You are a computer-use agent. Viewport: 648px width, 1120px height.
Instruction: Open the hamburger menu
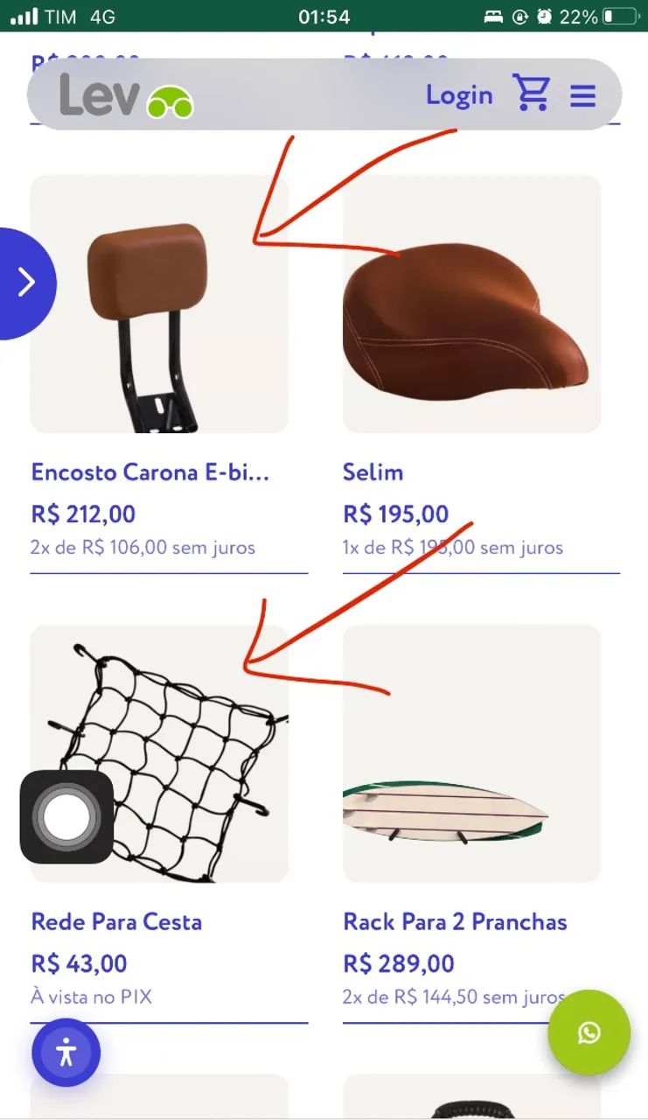click(x=583, y=95)
